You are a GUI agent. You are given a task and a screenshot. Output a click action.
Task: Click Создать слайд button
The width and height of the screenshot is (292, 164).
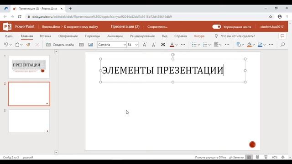(x=60, y=45)
